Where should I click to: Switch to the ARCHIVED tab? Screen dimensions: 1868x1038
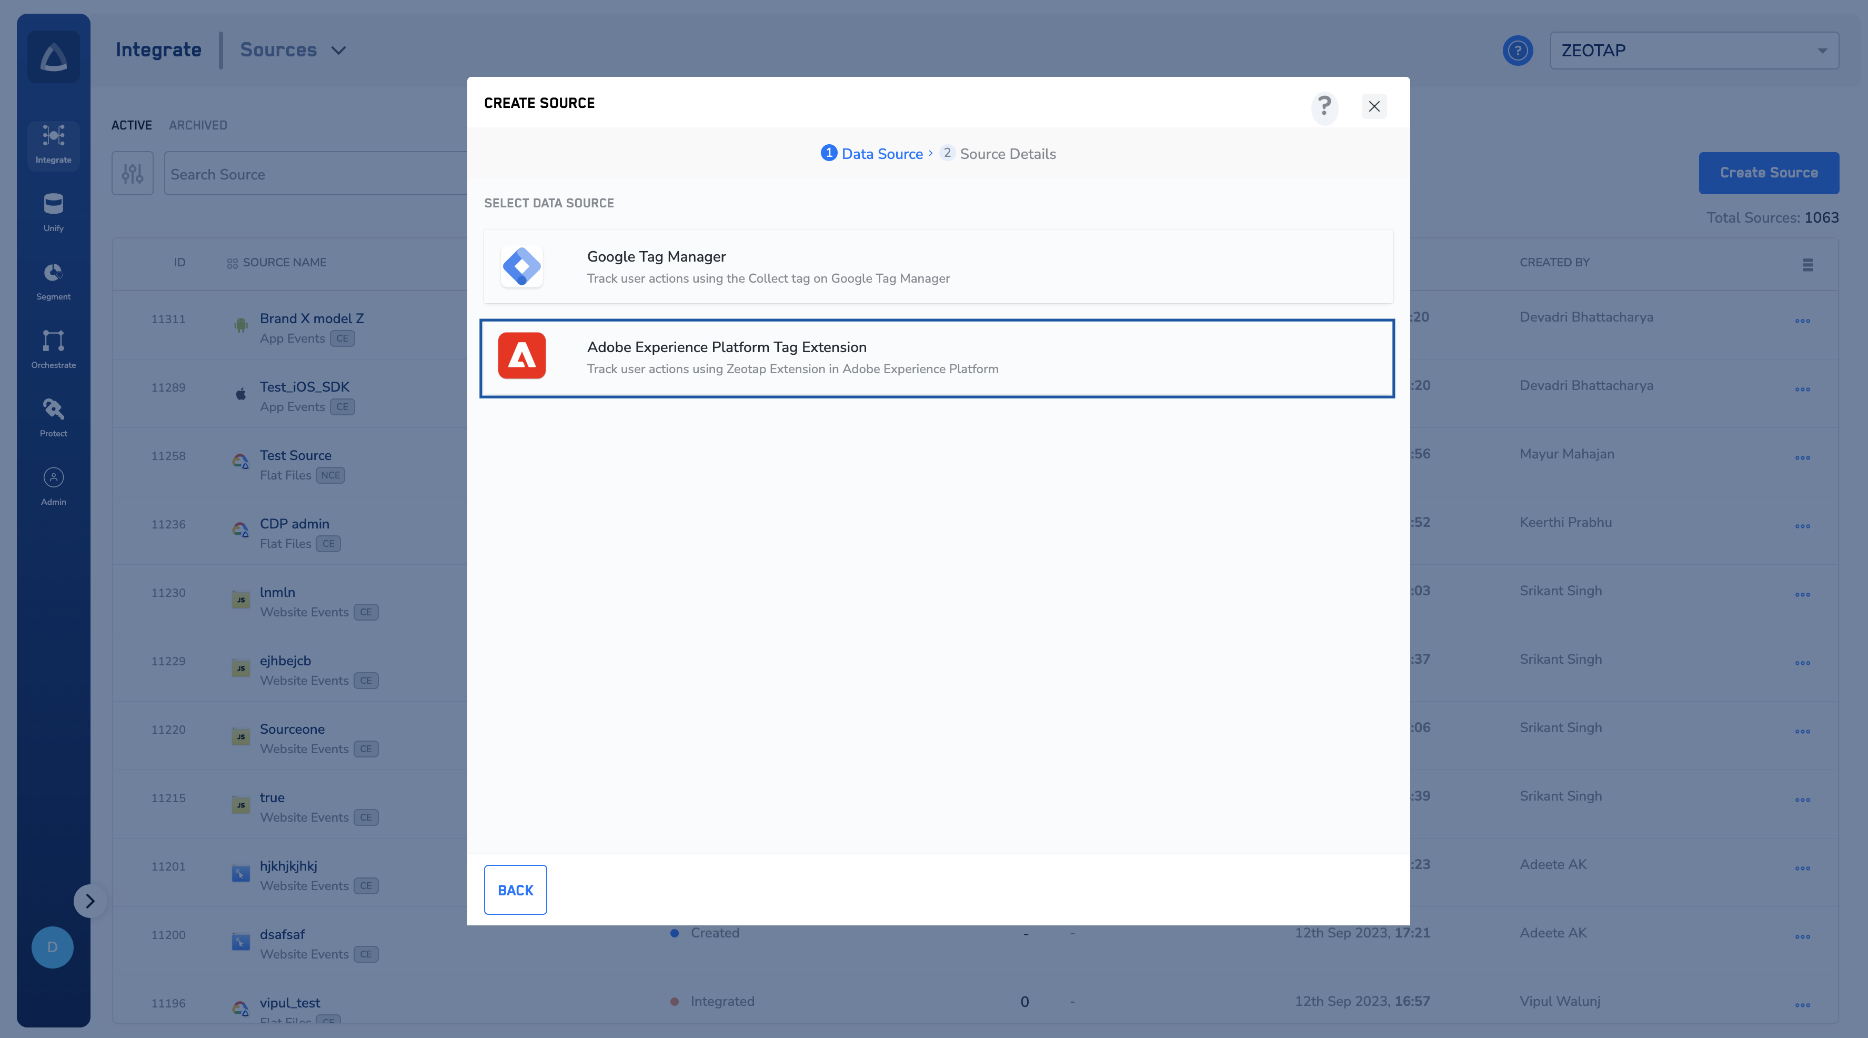click(x=197, y=125)
